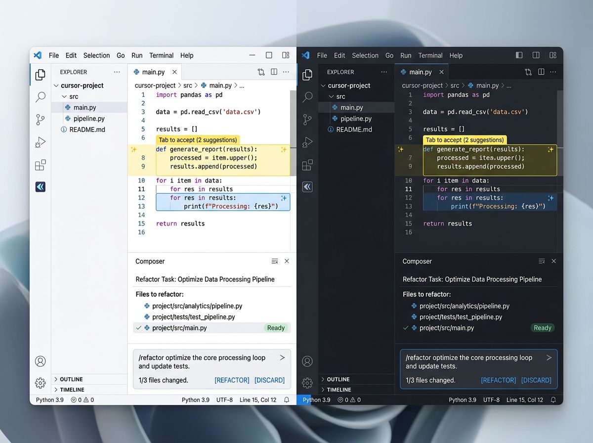This screenshot has width=593, height=443.
Task: Select project/tests/test_pipeline.py in light Composer
Action: click(x=194, y=317)
